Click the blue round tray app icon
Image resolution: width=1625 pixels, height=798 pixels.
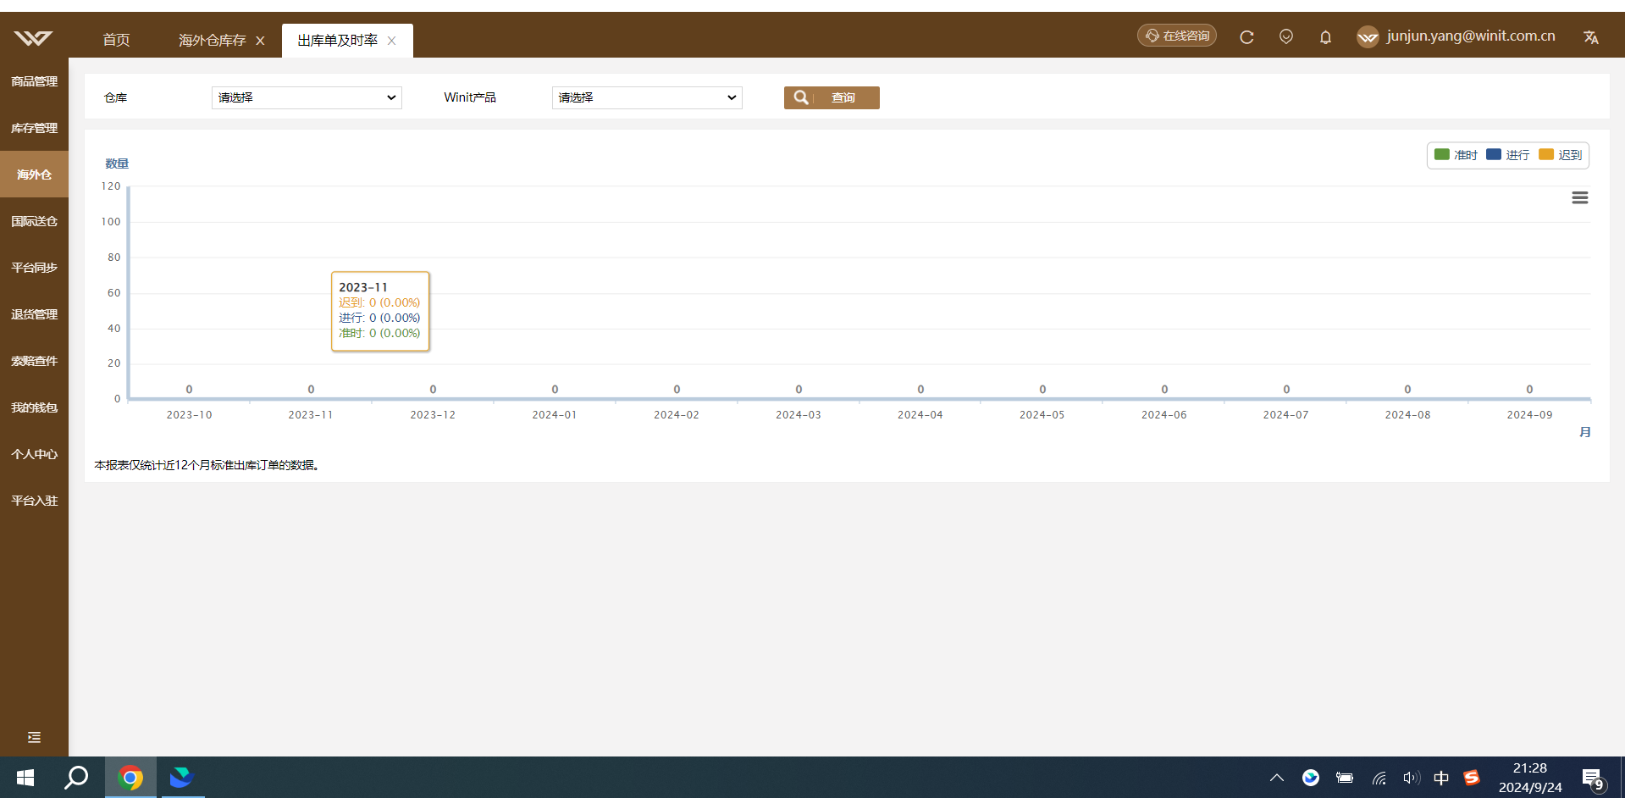point(1311,778)
